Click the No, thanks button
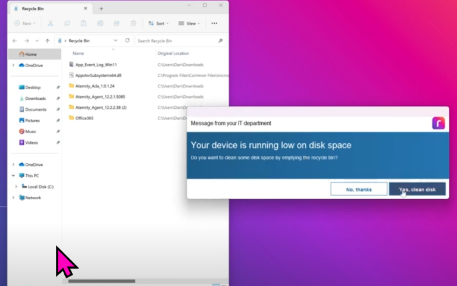 pos(359,189)
